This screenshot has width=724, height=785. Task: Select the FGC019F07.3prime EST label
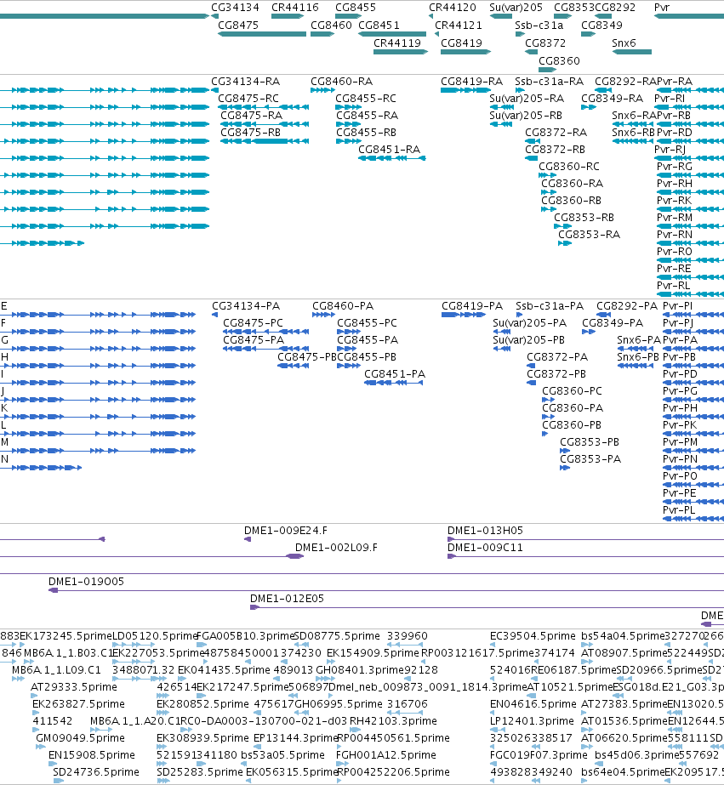tap(539, 755)
